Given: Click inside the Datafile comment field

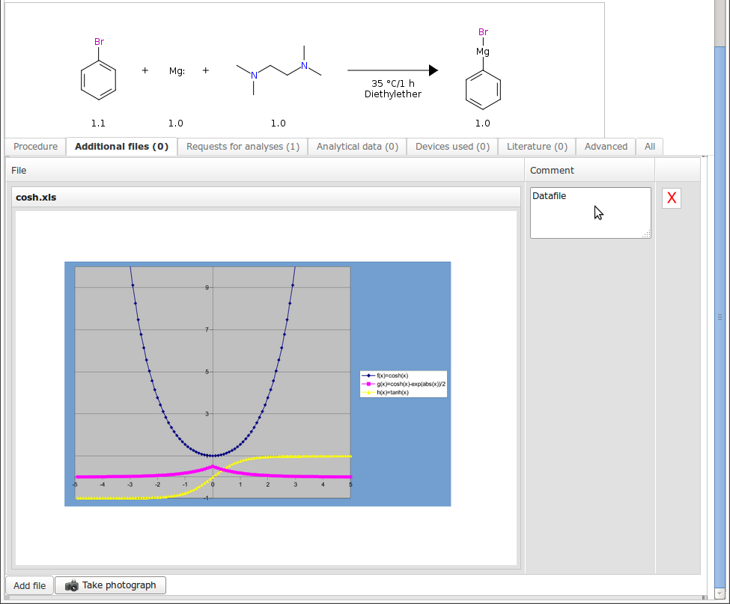Looking at the screenshot, I should 590,213.
